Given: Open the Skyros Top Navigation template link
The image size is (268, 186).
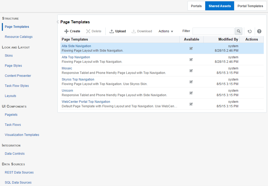Looking at the screenshot, I should [78, 79].
